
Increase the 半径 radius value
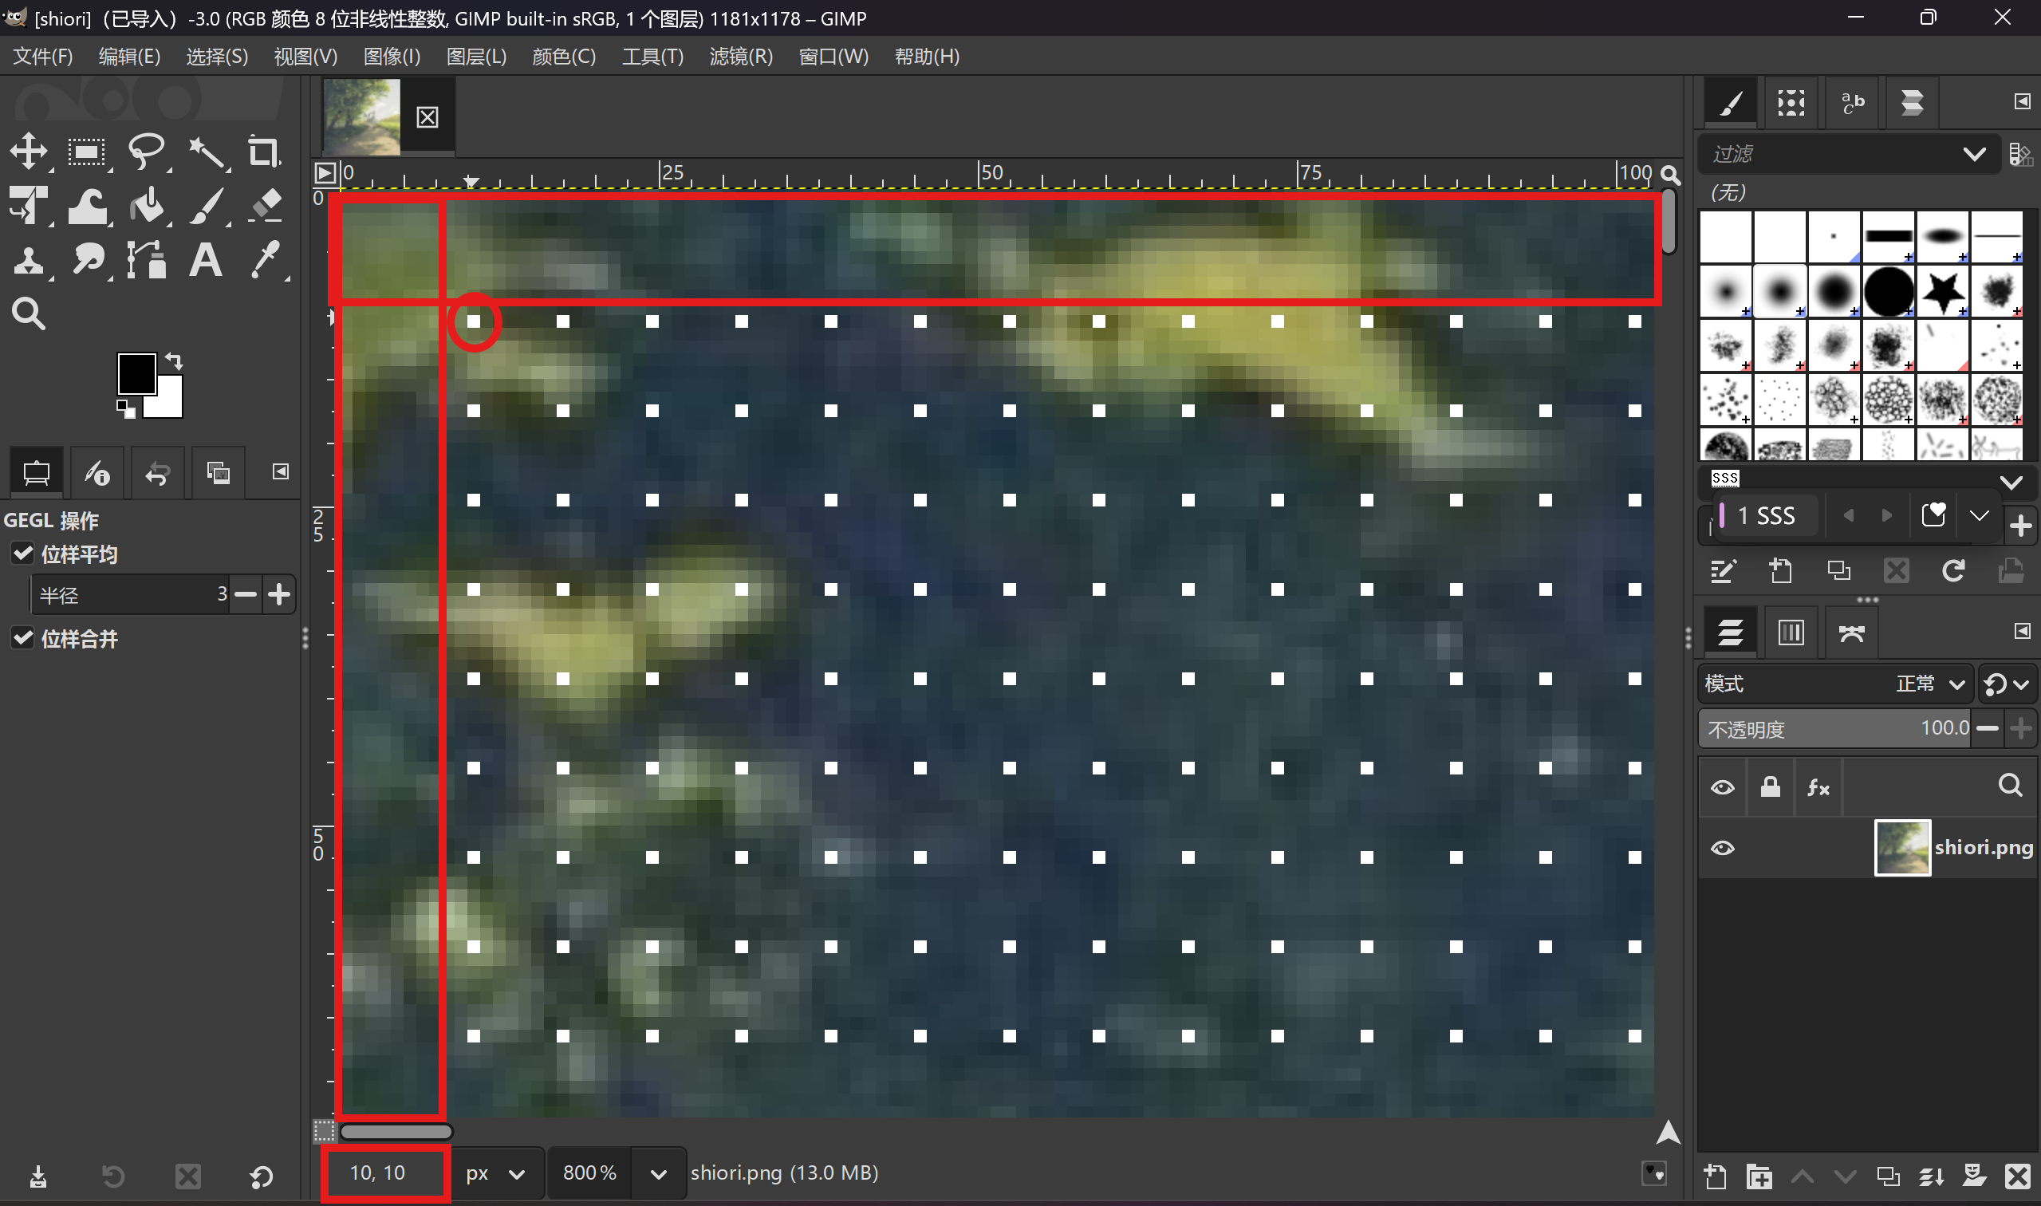click(x=278, y=595)
